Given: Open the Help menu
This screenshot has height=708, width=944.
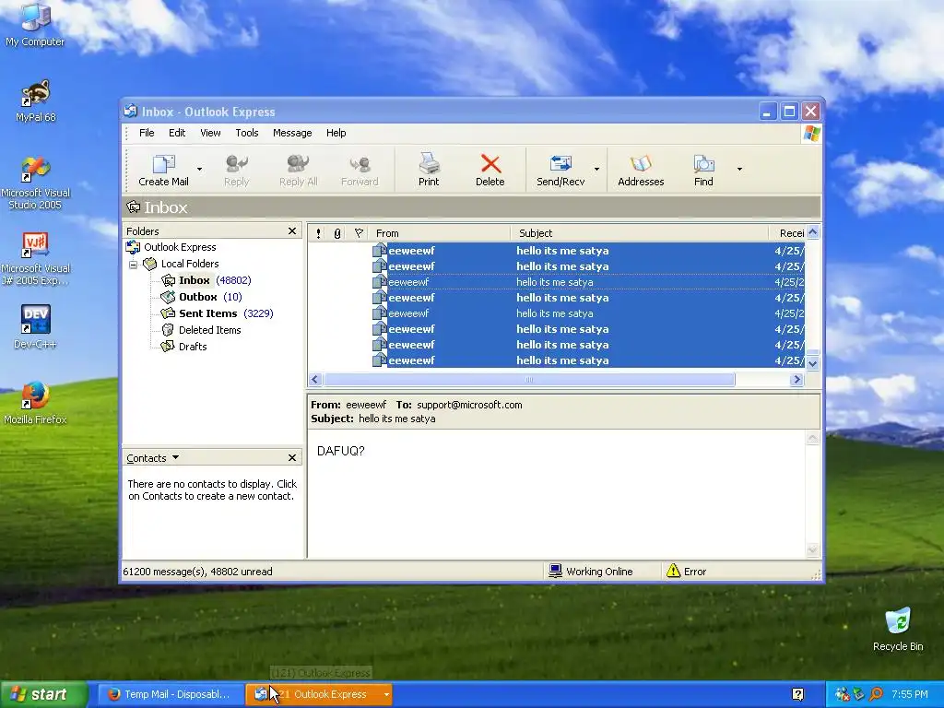Looking at the screenshot, I should [336, 133].
